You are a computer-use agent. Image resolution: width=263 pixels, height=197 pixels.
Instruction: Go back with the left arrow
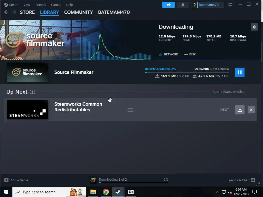(6, 12)
